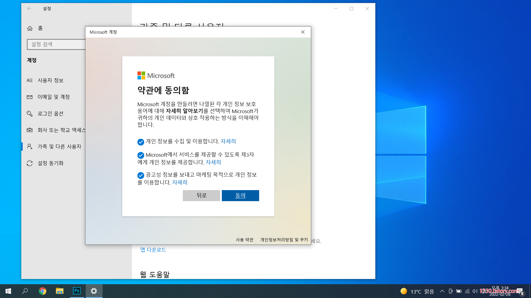
Task: Click the 동의 agree button
Action: coord(240,195)
